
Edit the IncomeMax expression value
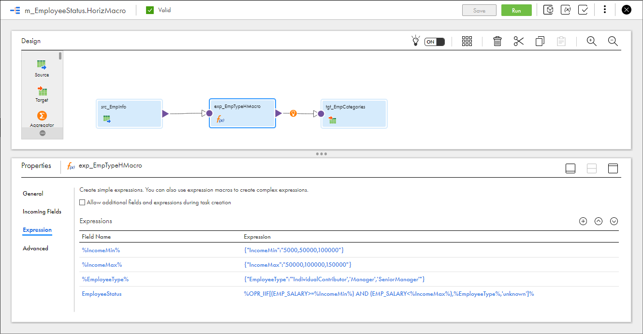297,265
